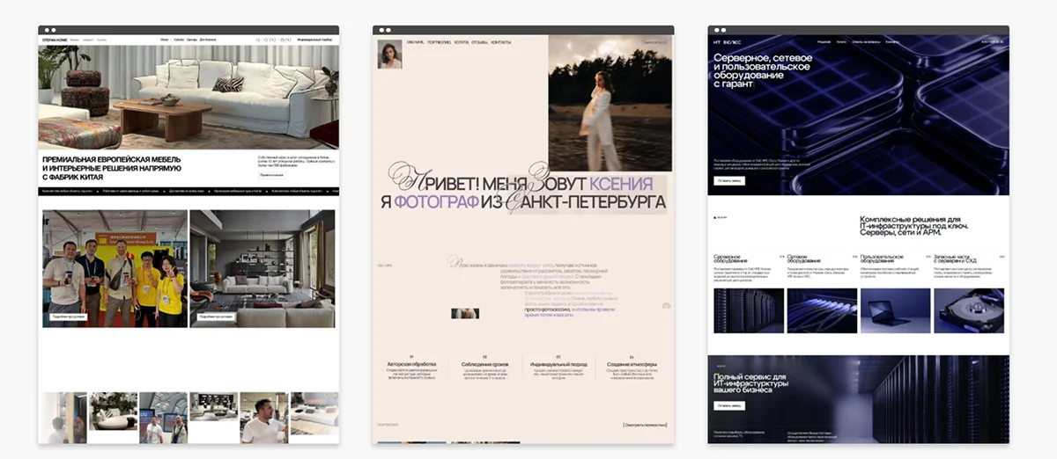
Task: Click the IT Veles logo on dark site
Action: coord(728,41)
